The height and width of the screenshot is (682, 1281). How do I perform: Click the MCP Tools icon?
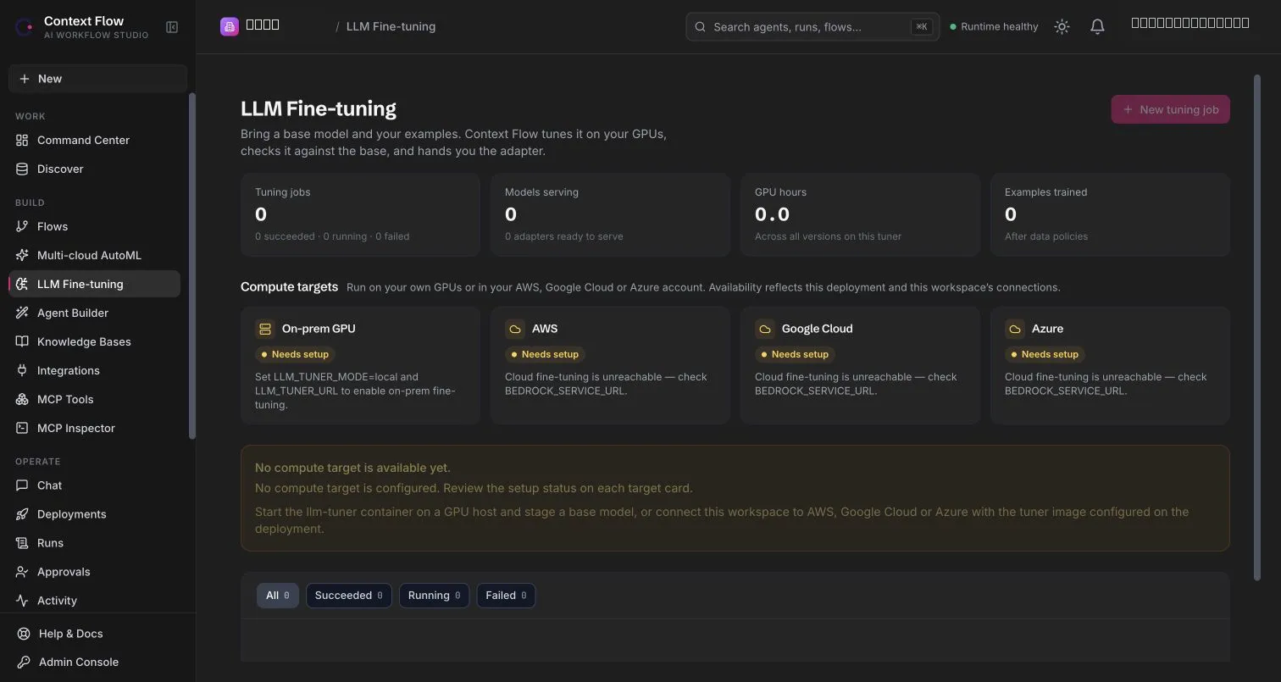point(22,399)
